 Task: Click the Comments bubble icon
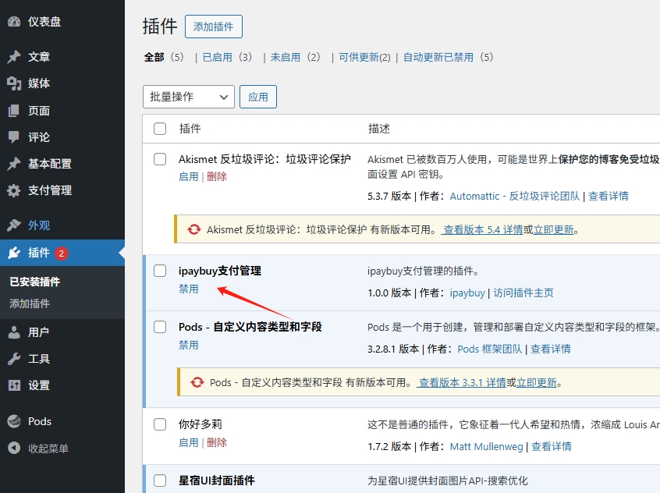[14, 137]
